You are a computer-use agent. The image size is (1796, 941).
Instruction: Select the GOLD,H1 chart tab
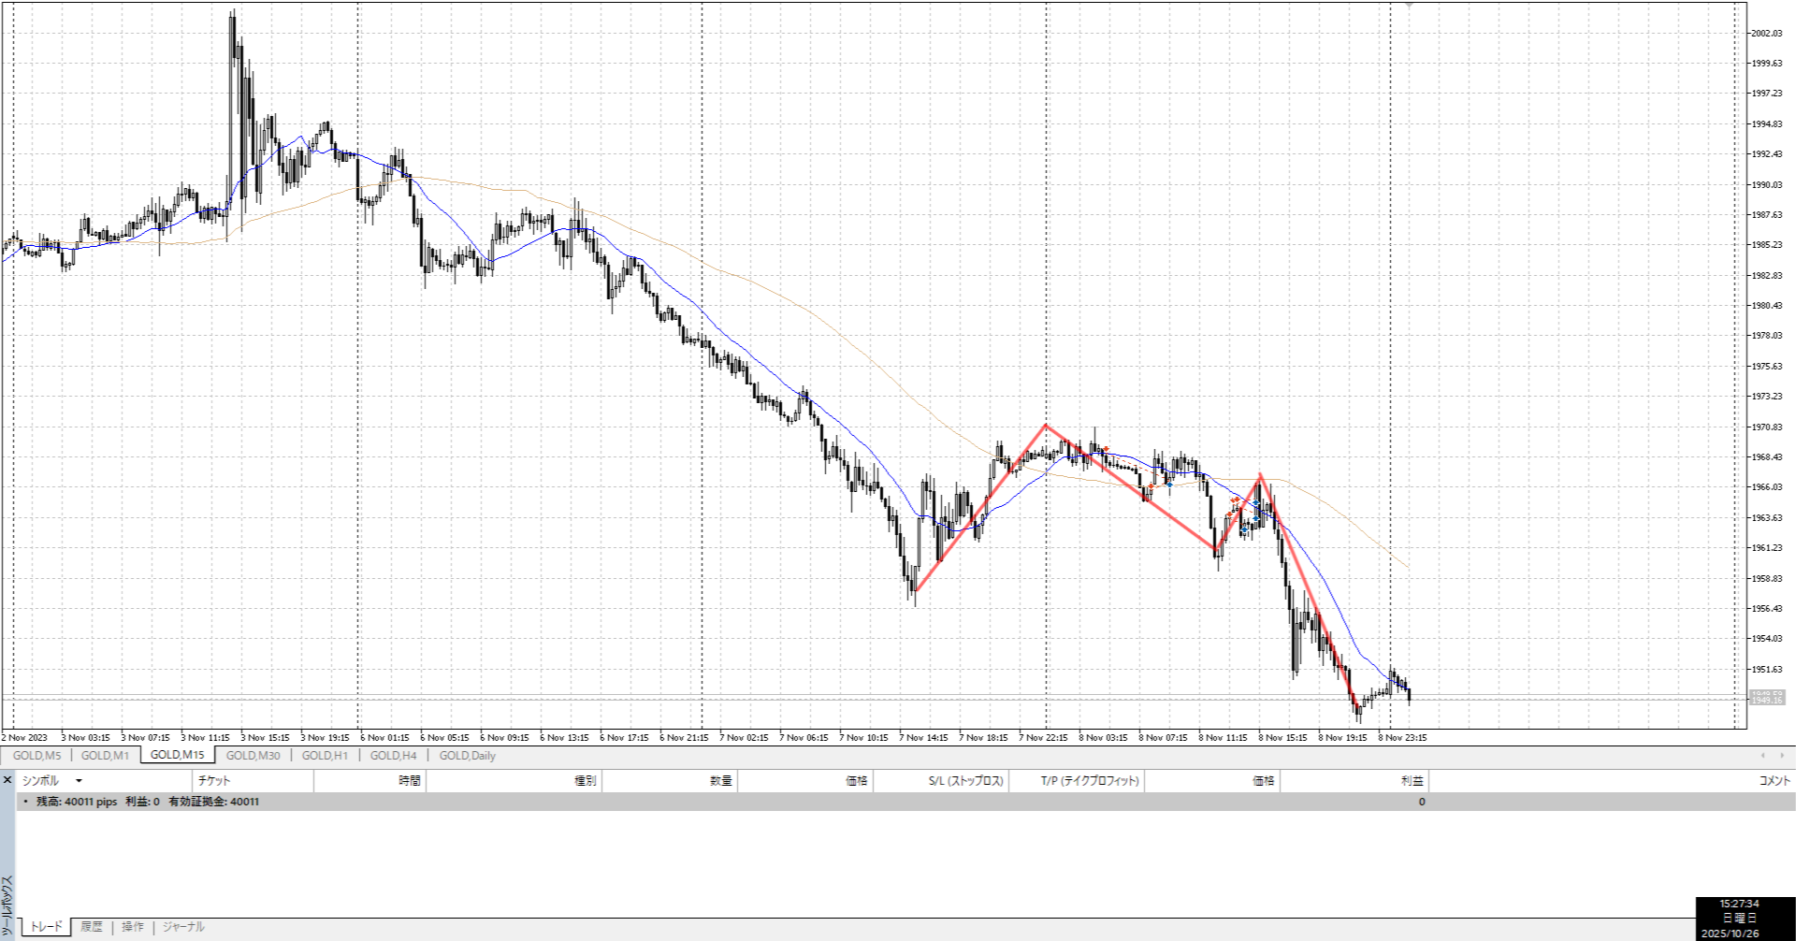tap(325, 756)
